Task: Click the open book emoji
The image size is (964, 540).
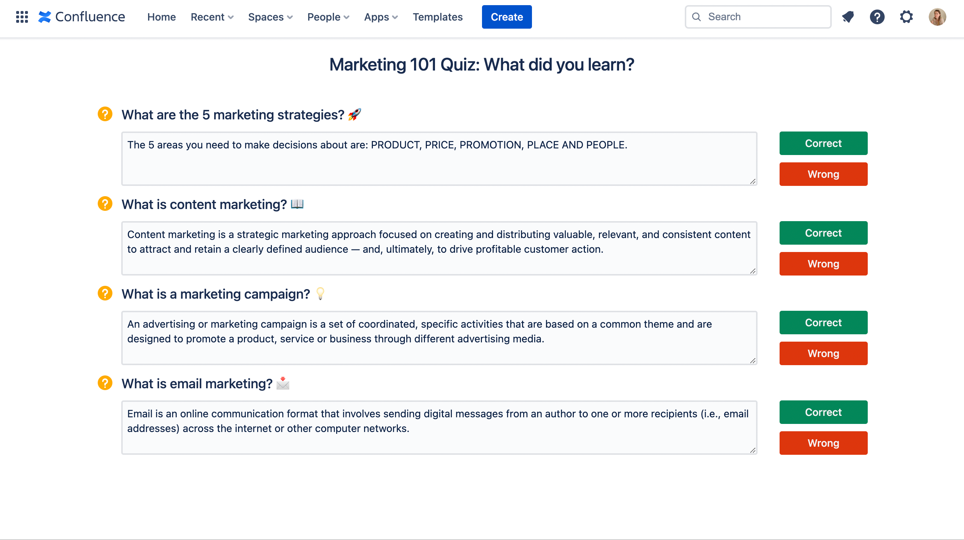Action: [x=297, y=204]
